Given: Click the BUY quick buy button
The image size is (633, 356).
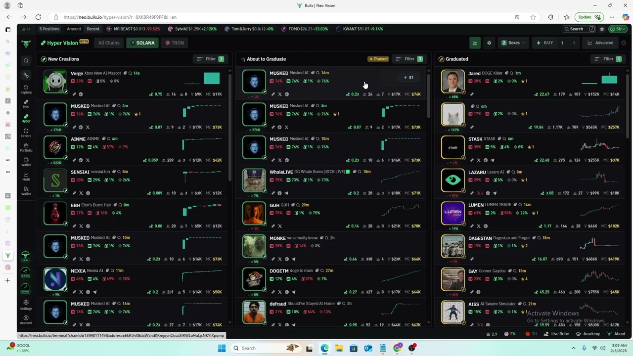Looking at the screenshot, I should point(545,43).
